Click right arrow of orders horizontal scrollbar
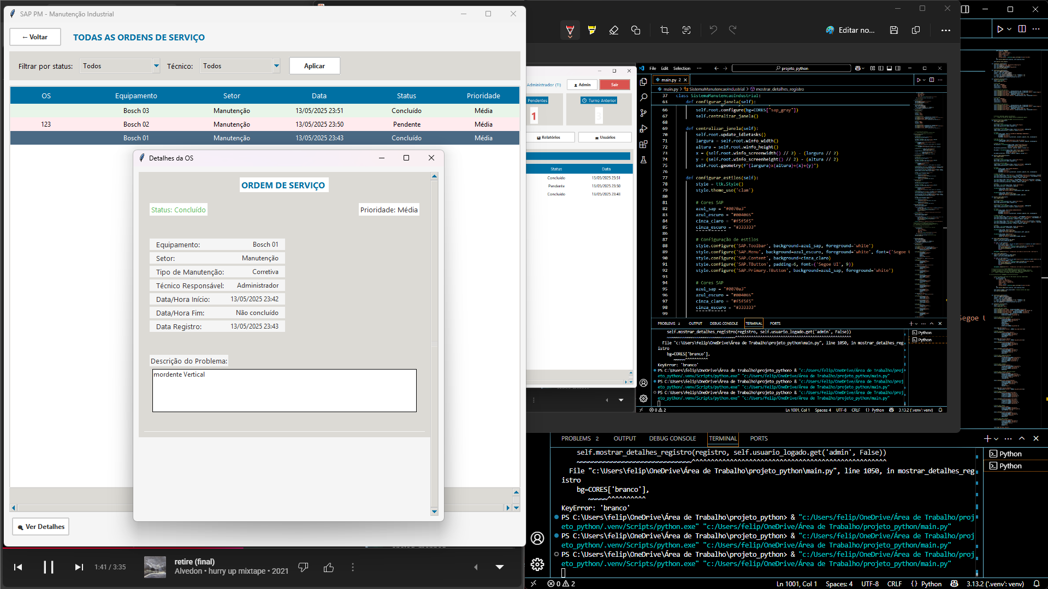This screenshot has width=1048, height=589. [508, 508]
